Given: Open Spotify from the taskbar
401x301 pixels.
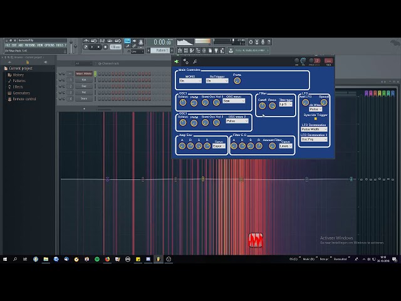Looking at the screenshot, I should [x=97, y=259].
